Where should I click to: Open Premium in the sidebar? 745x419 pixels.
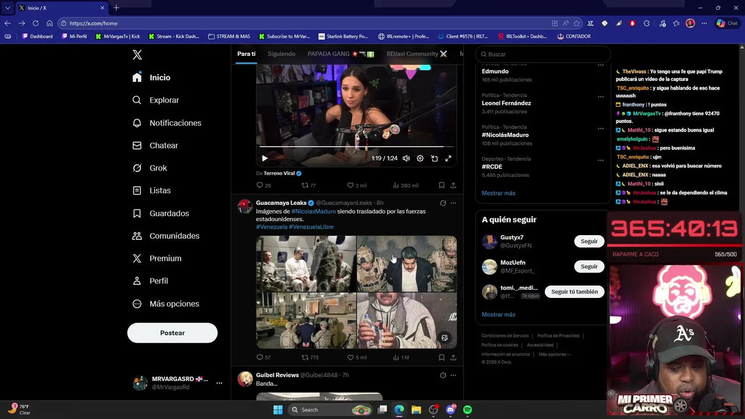point(157,258)
